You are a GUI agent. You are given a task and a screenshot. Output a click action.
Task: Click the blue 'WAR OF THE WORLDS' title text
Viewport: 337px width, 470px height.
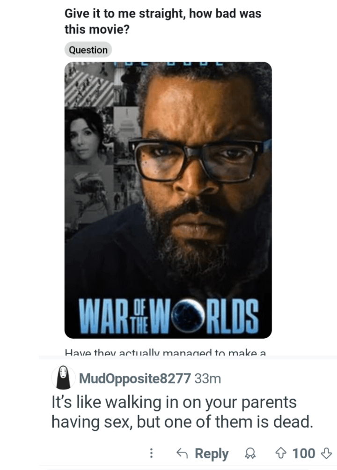[x=168, y=316]
